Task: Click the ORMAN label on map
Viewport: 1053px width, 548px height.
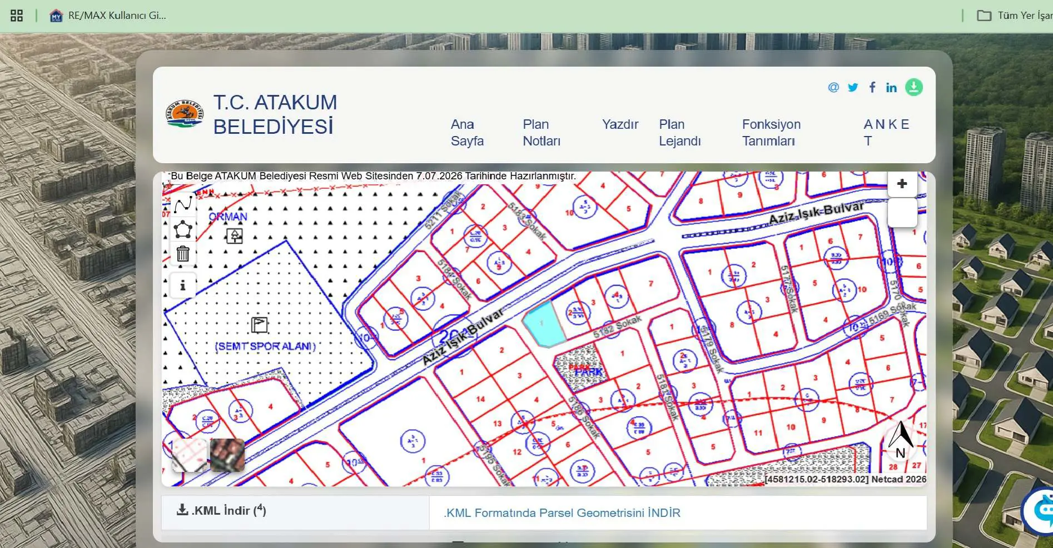Action: click(x=228, y=217)
